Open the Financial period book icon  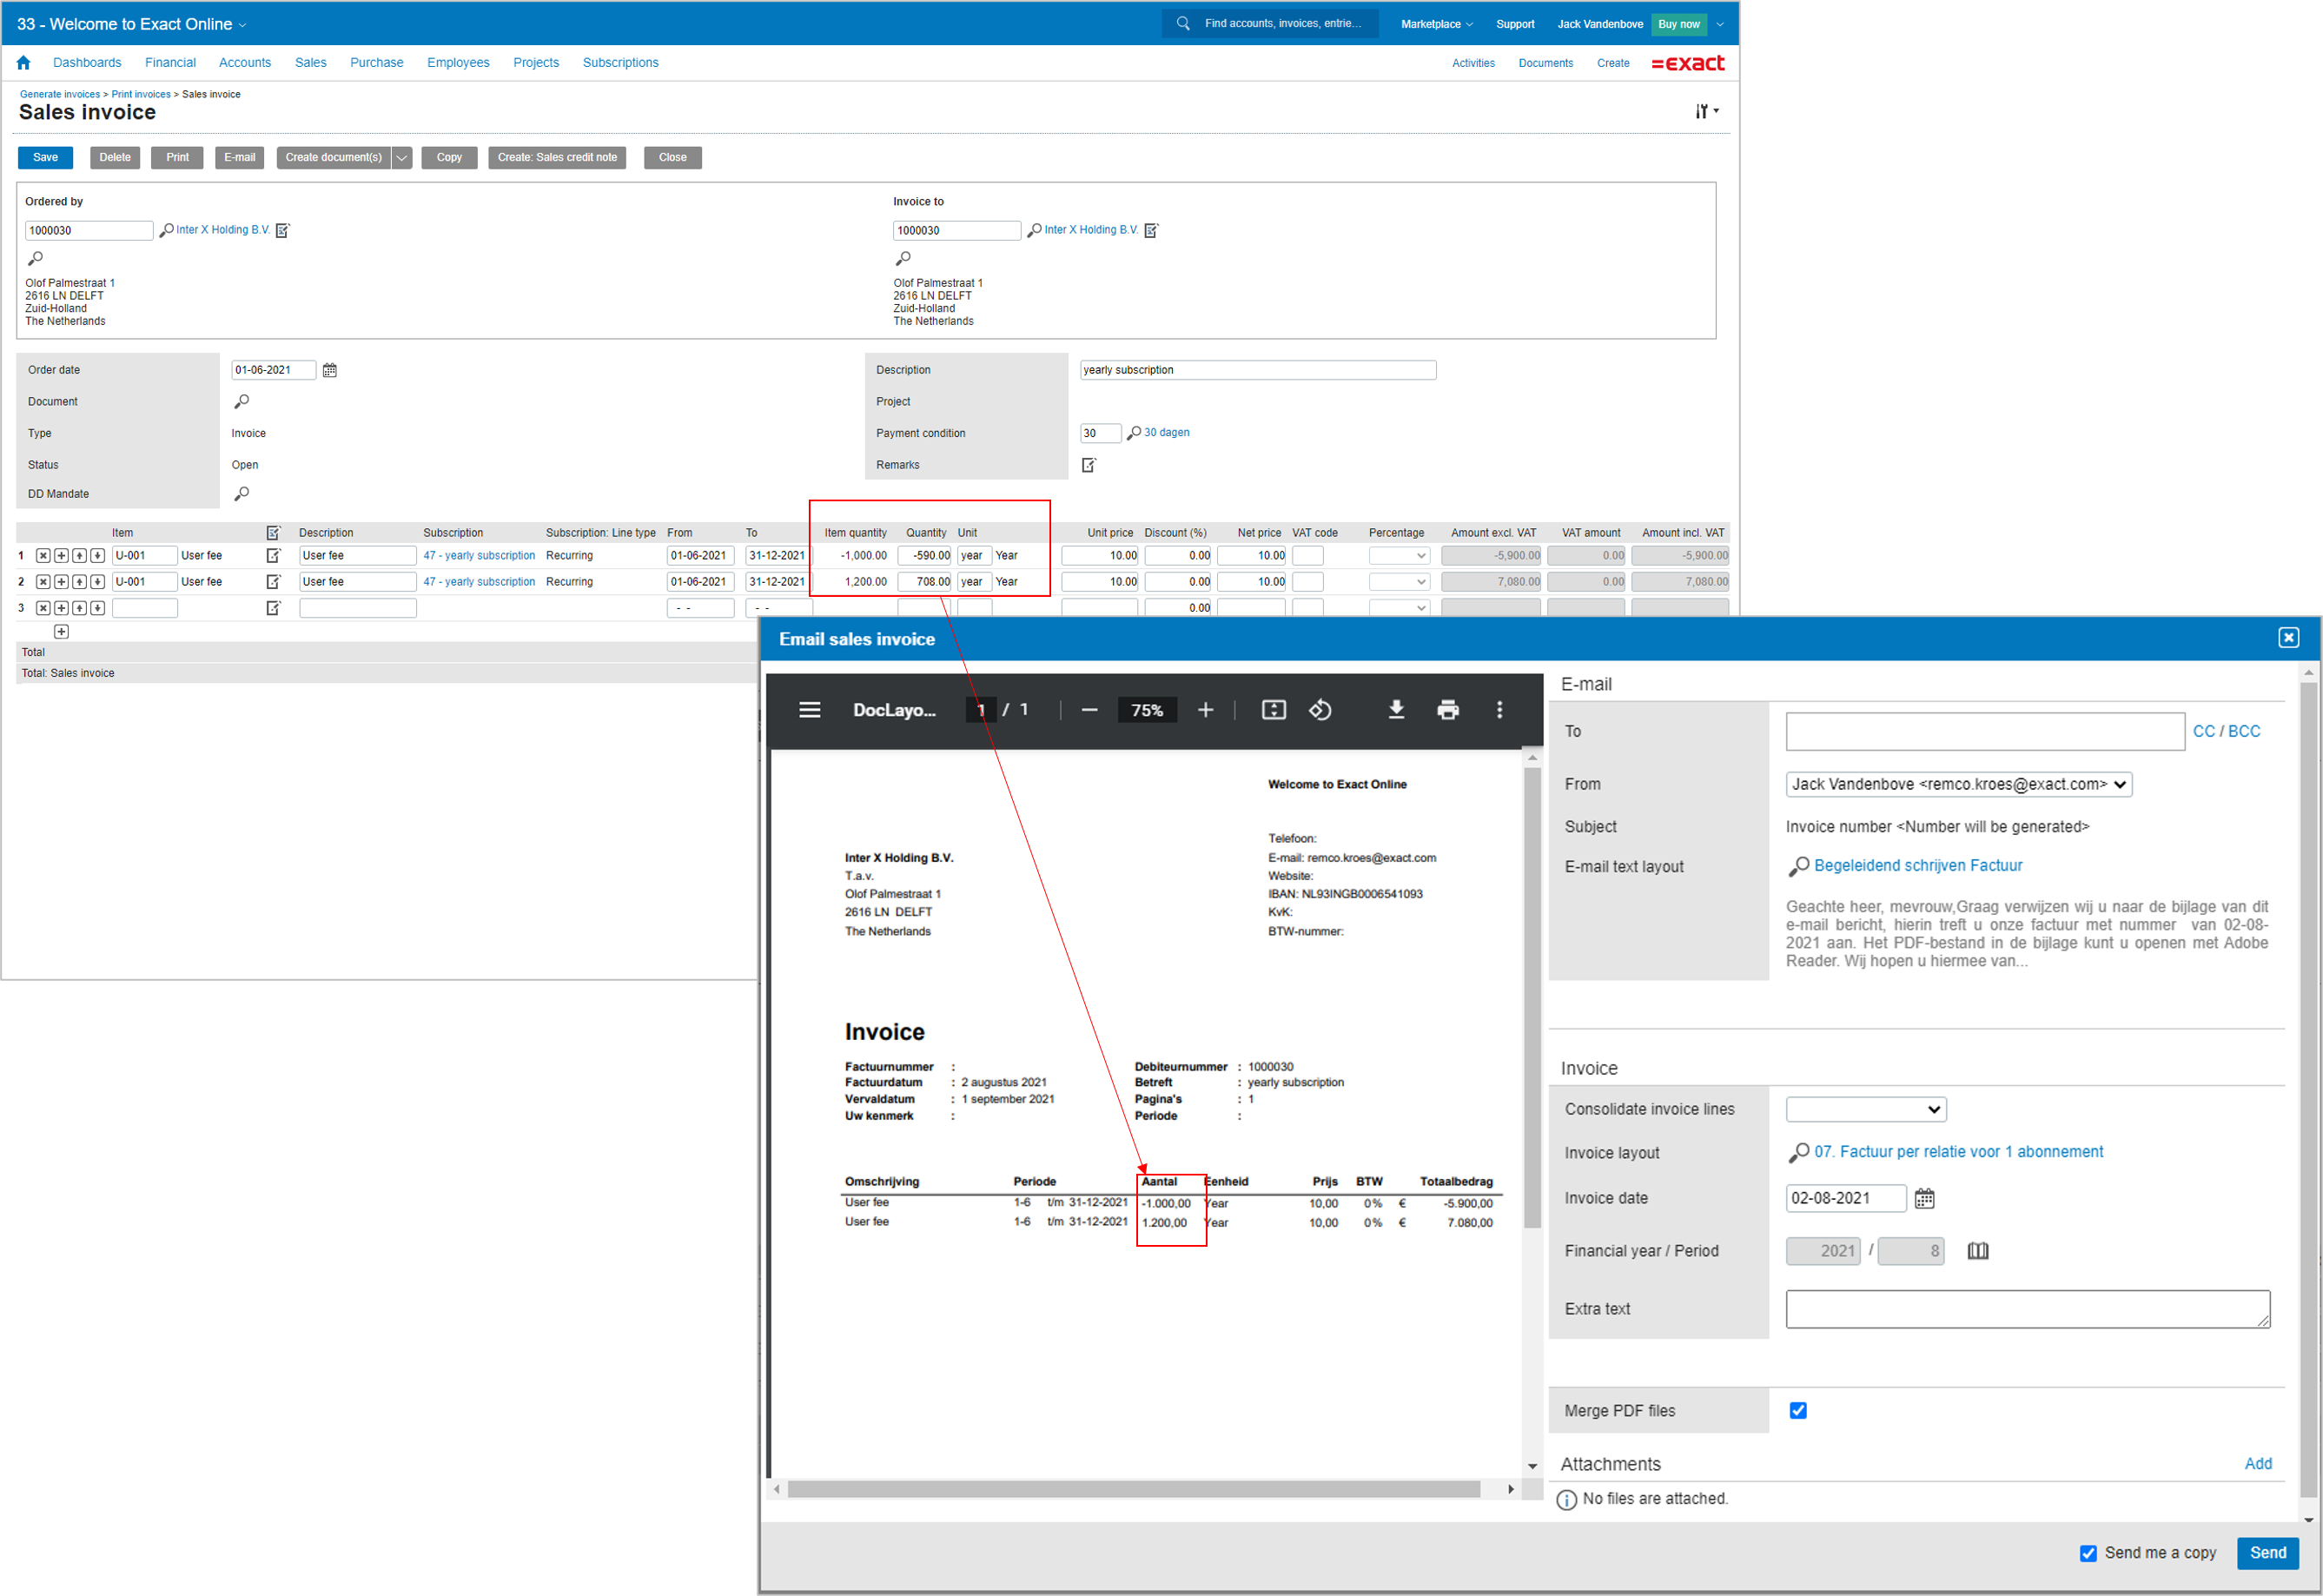[1977, 1251]
